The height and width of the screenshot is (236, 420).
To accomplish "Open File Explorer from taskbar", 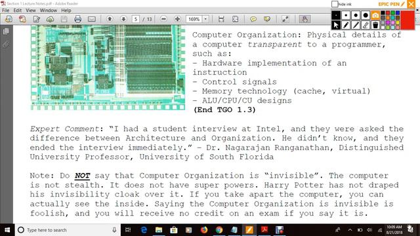I will click(x=159, y=230).
